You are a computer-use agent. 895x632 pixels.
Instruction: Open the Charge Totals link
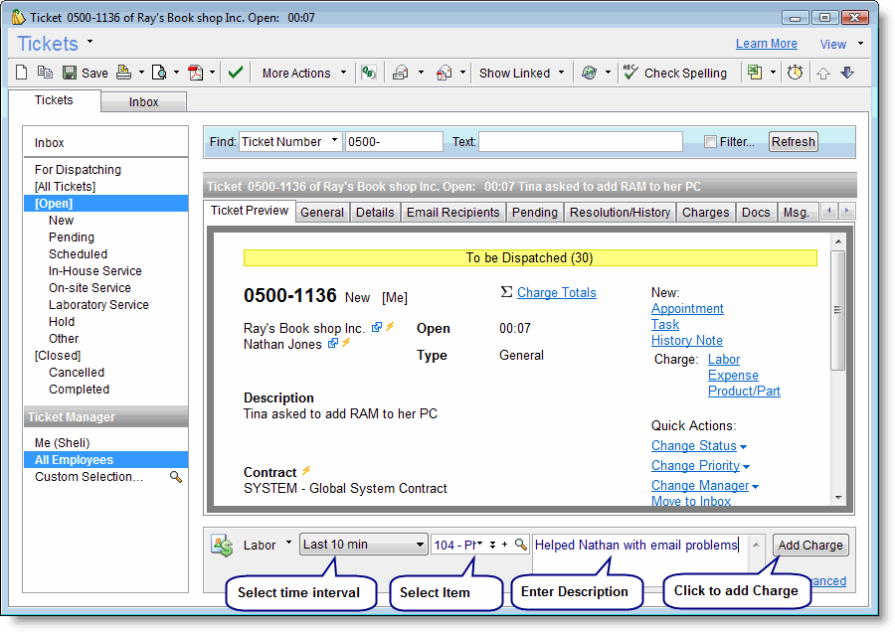556,292
